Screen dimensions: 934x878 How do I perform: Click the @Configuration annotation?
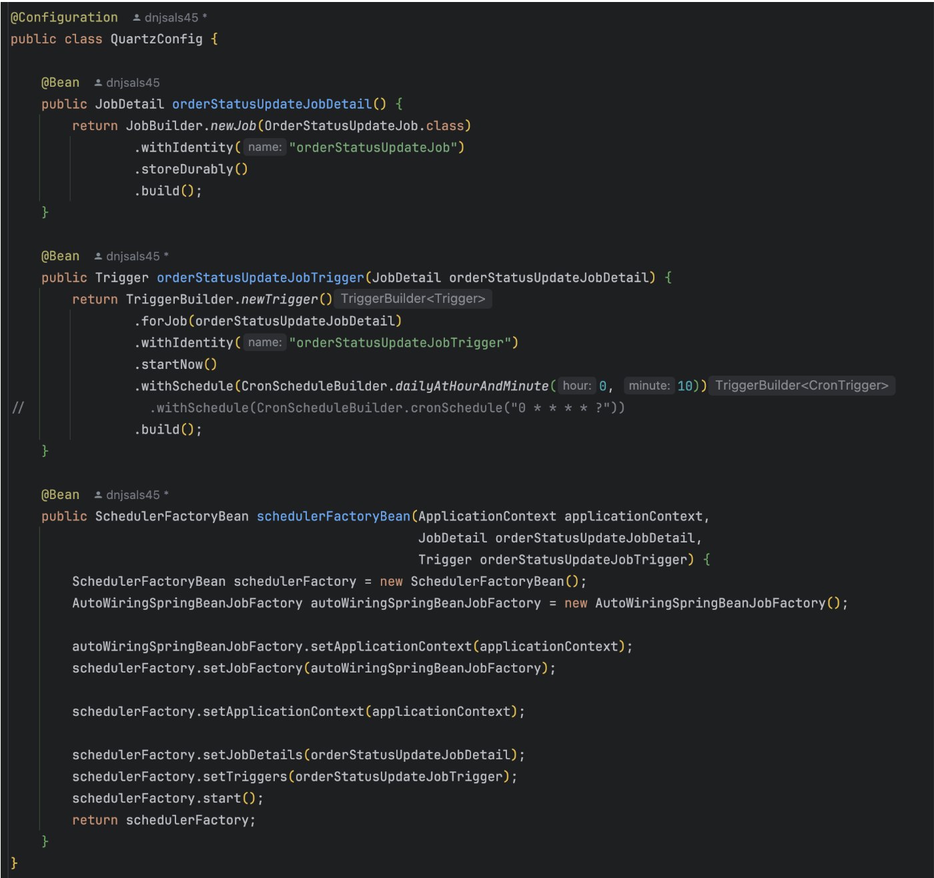coord(64,18)
